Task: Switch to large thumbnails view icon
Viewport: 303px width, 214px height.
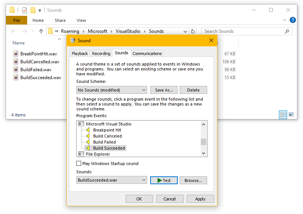Action: click(x=291, y=115)
